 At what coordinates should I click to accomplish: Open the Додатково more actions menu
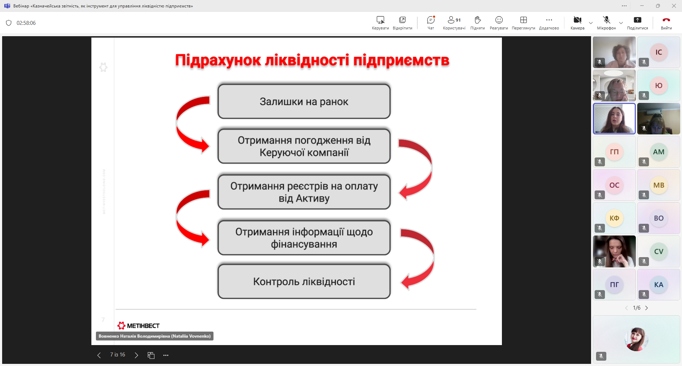point(549,22)
